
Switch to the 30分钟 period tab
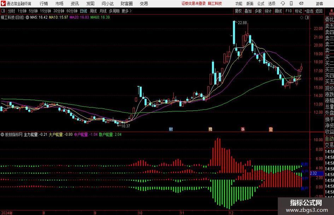tap(59, 11)
